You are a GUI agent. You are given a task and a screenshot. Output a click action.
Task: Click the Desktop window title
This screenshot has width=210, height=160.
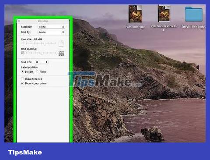43,21
